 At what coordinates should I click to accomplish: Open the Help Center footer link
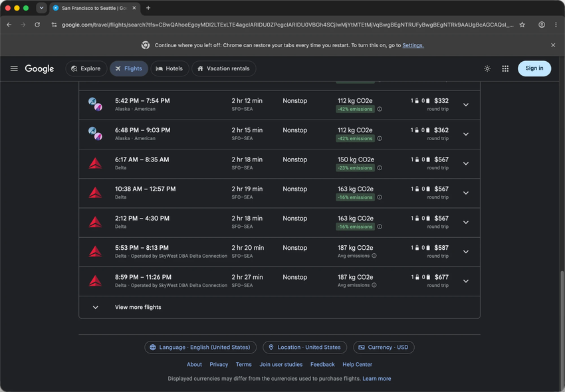click(357, 365)
